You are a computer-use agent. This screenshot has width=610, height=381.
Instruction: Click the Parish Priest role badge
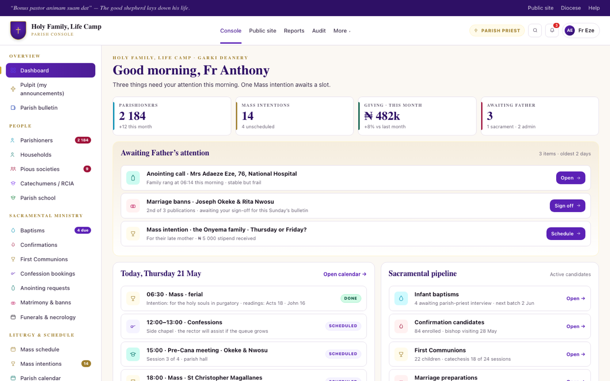(x=497, y=30)
